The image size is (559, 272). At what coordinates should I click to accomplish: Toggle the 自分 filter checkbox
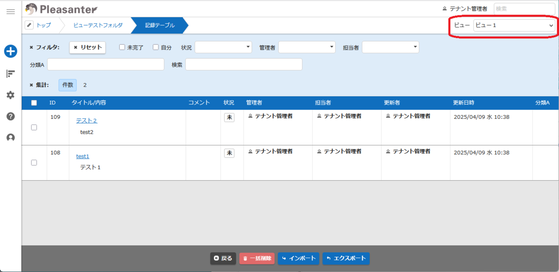pyautogui.click(x=156, y=47)
